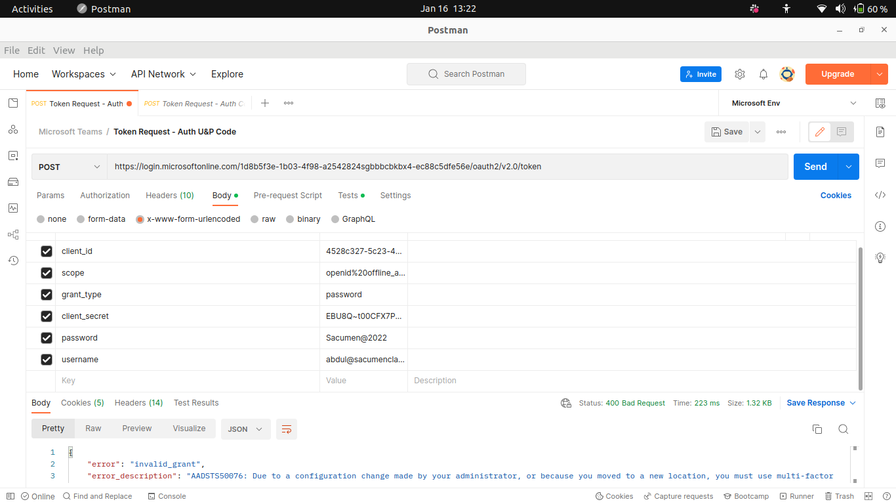Copy the response body
Screen dimensions: 896x504
coord(817,429)
